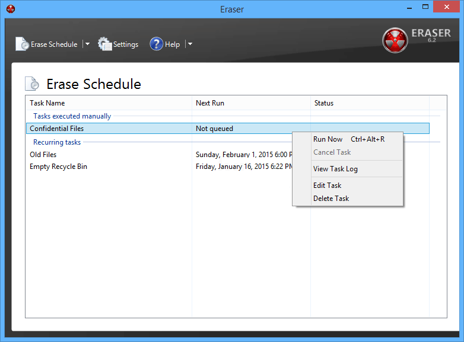
Task: Click the Next Run column header
Action: (x=210, y=103)
